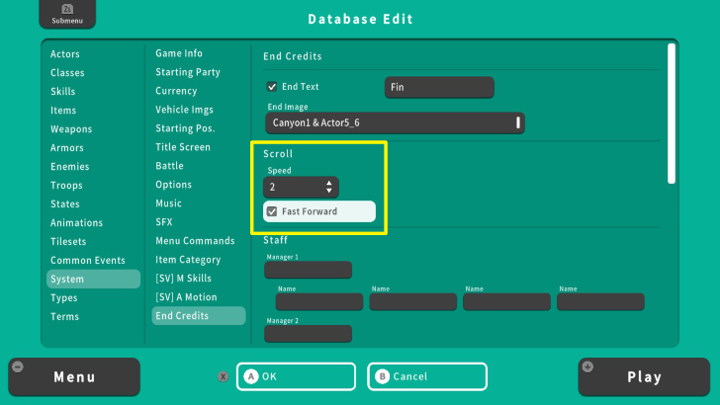
Task: Open the End Image dropdown Canyon1 & Actor5_6
Action: pyautogui.click(x=395, y=122)
